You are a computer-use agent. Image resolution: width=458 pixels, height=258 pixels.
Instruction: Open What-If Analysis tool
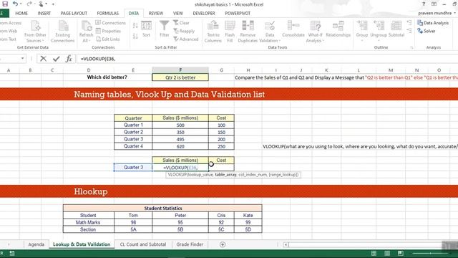pyautogui.click(x=315, y=32)
